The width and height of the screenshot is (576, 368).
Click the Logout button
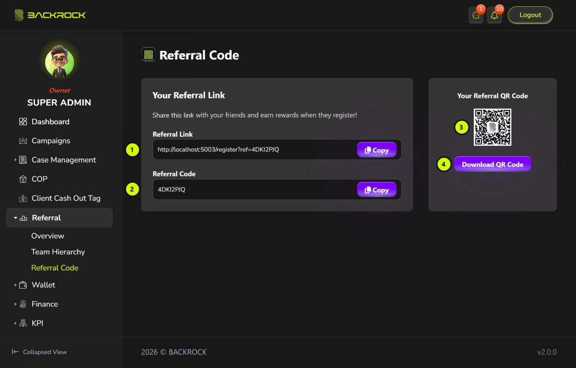530,15
